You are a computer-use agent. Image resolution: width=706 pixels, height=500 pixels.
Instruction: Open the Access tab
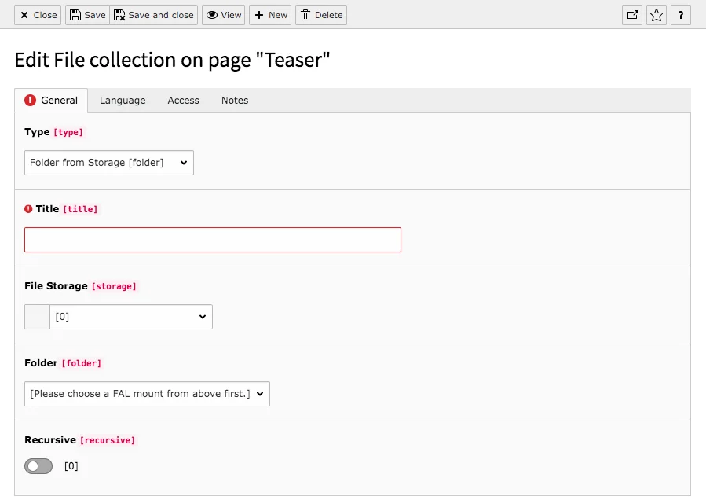(183, 100)
